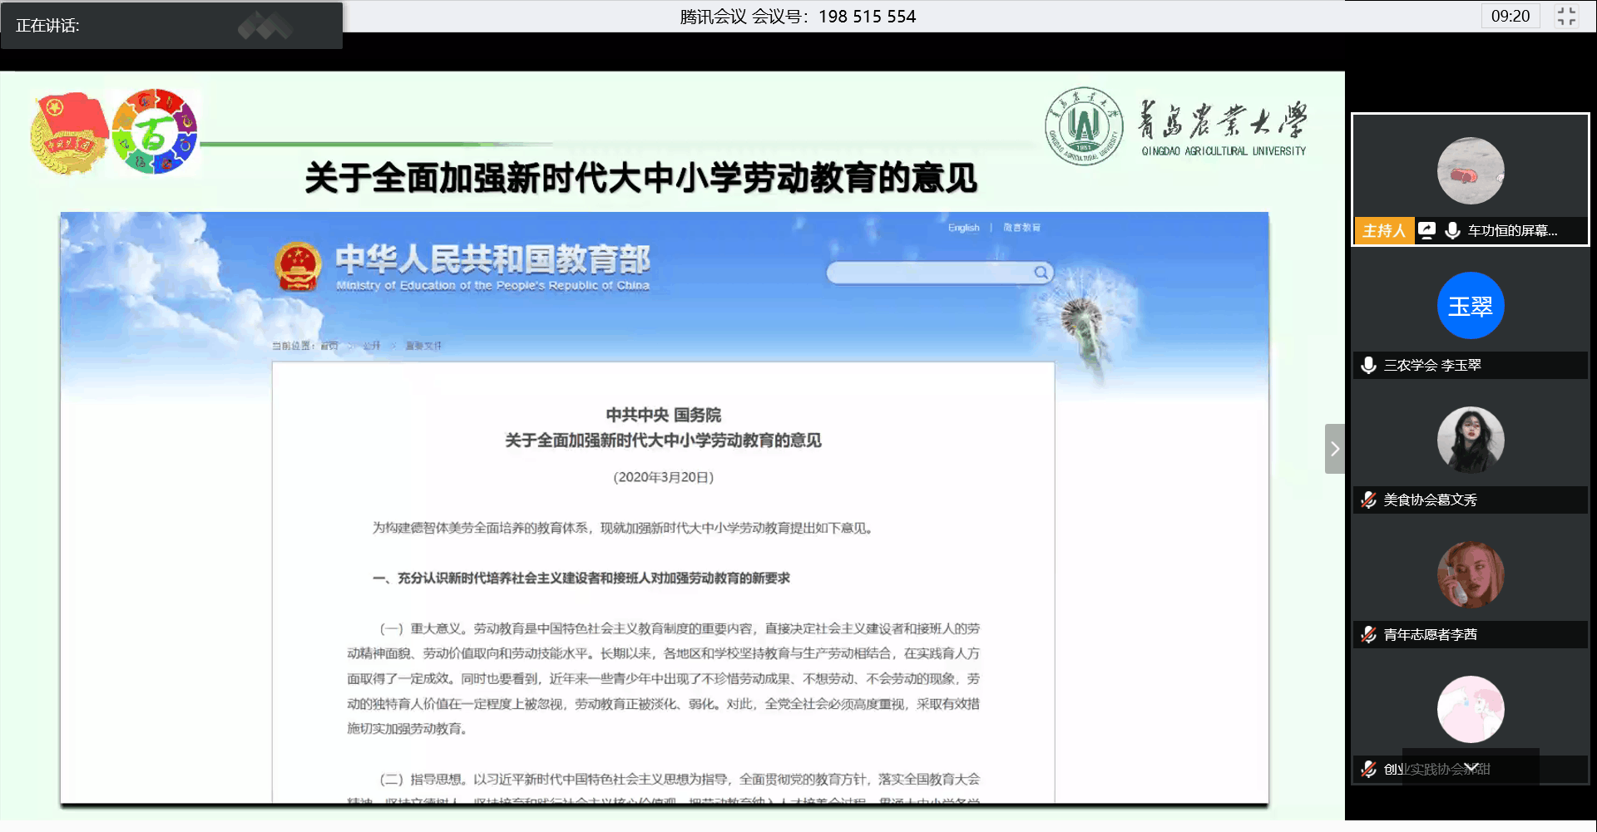Screen dimensions: 1597x832
Task: Collapse the participant sidebar with the arrow handle
Action: [x=1334, y=449]
